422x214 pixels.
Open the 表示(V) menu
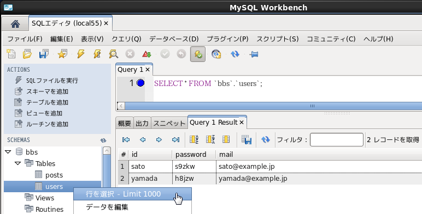click(92, 39)
